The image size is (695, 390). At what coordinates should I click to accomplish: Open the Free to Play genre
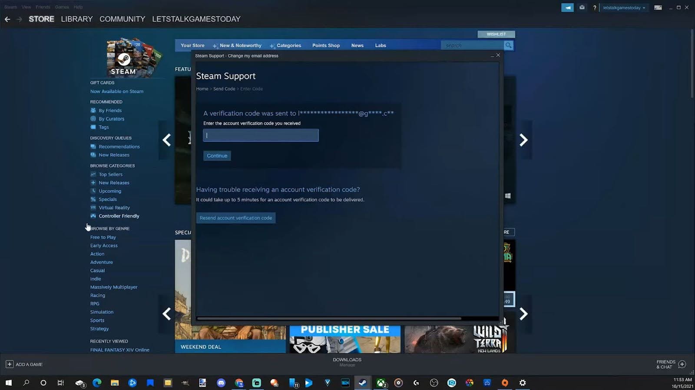coord(103,237)
